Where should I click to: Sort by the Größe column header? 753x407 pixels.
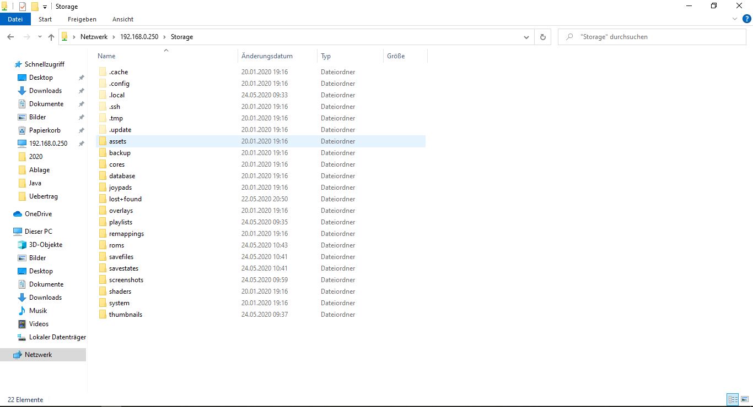[405, 56]
